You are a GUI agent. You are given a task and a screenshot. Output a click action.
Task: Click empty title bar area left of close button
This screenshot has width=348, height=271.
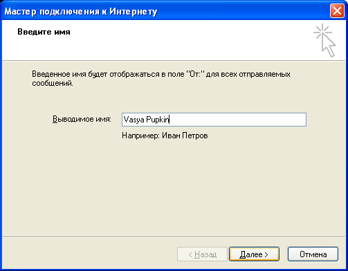click(242, 11)
